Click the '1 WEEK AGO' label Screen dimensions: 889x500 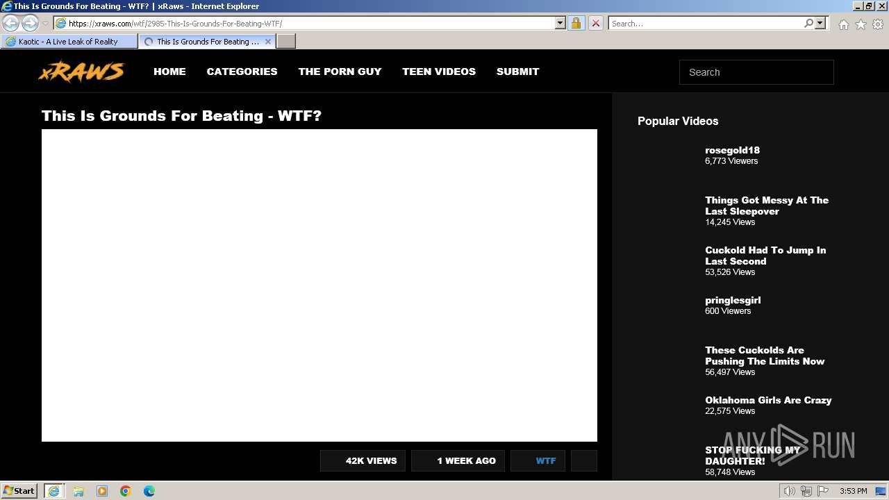pos(459,460)
